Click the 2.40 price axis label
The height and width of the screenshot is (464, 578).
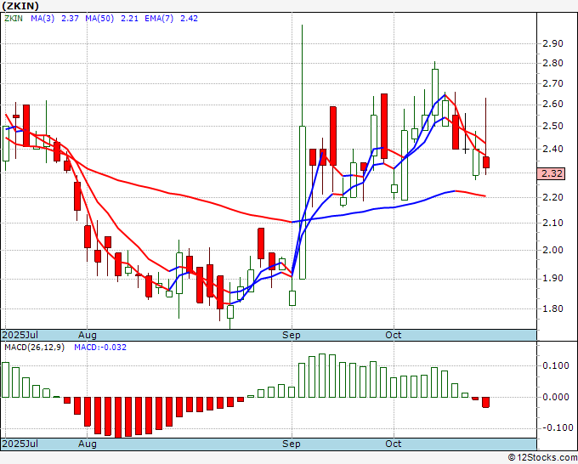click(x=553, y=150)
